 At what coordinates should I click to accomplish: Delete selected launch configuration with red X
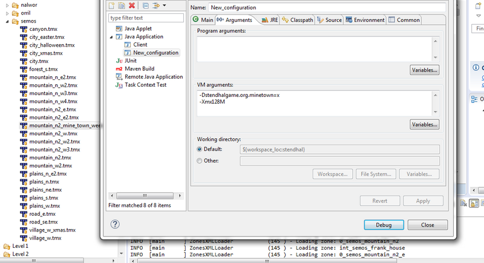coord(132,5)
